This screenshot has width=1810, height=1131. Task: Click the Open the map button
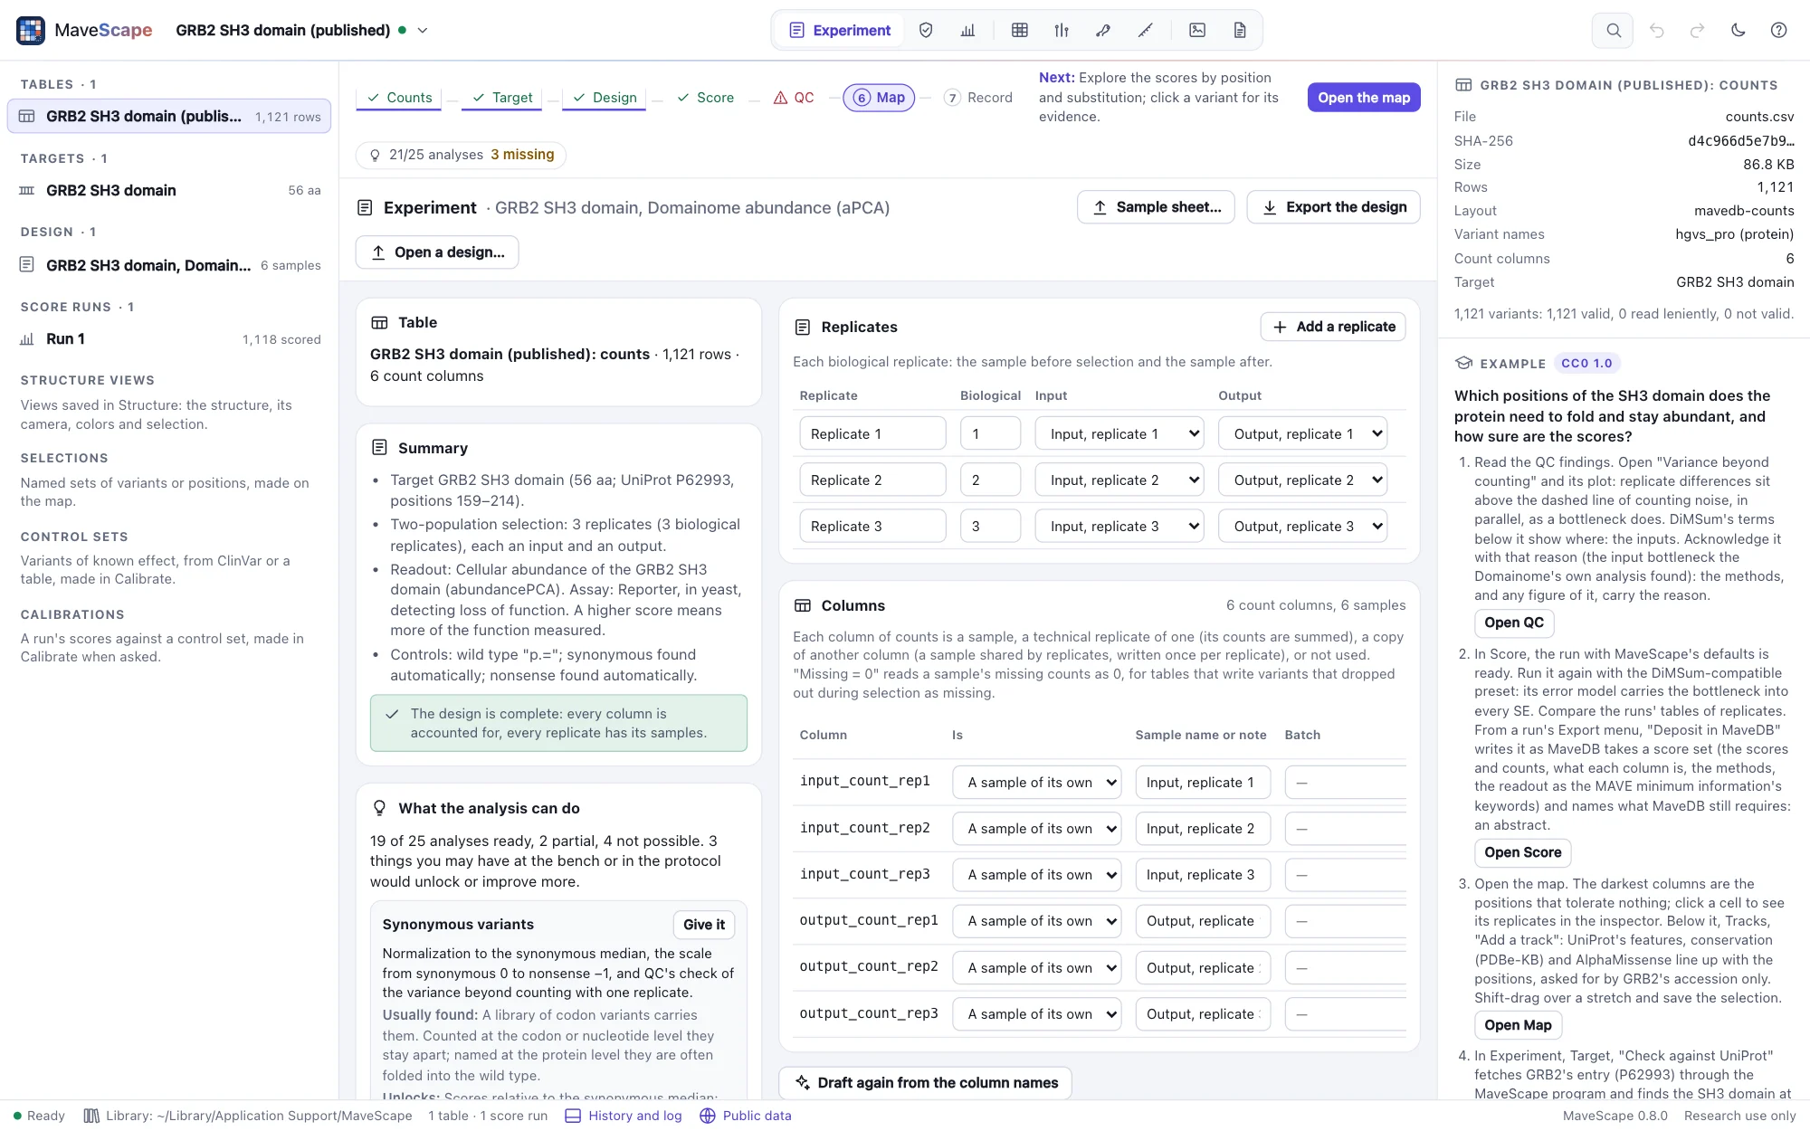coord(1364,97)
